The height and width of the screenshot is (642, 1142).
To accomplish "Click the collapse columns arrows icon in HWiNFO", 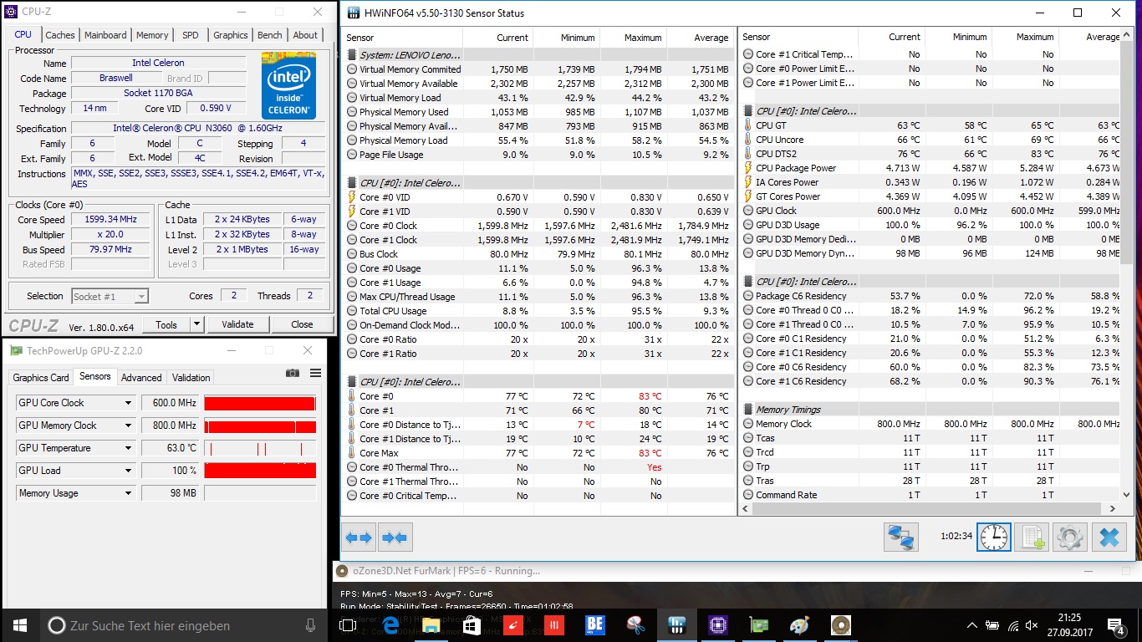I will tap(395, 538).
